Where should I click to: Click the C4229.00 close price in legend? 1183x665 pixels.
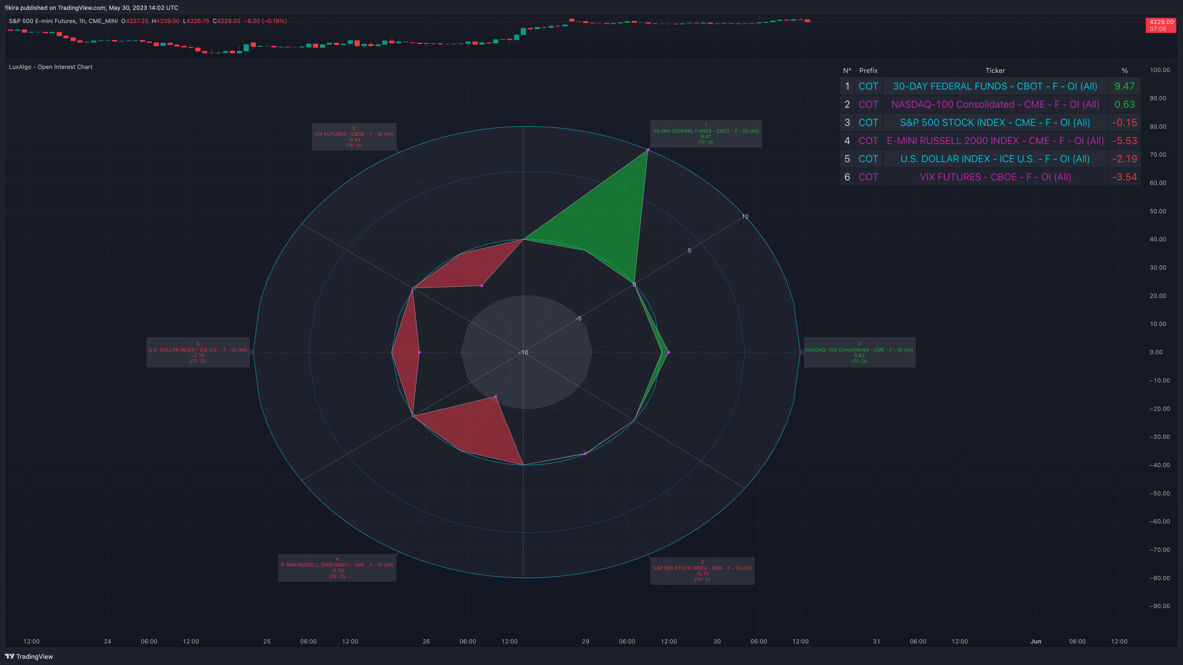tap(226, 21)
